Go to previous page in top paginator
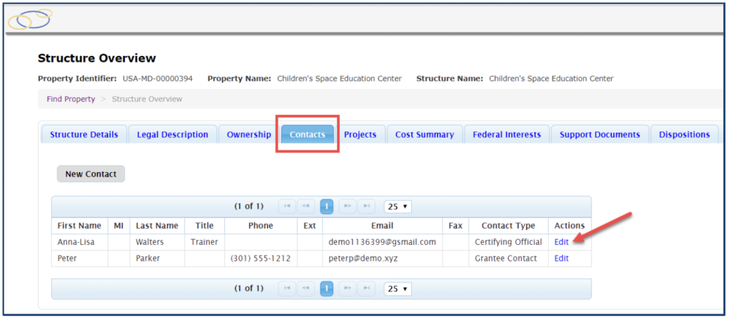Screen dimensions: 731x320 pyautogui.click(x=306, y=206)
